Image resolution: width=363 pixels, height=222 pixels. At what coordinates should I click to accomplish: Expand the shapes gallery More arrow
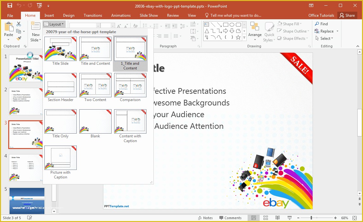click(x=244, y=37)
